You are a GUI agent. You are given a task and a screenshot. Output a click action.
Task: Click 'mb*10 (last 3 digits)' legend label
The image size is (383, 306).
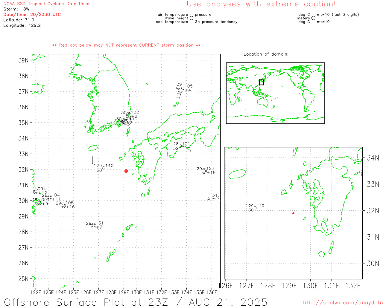(338, 15)
